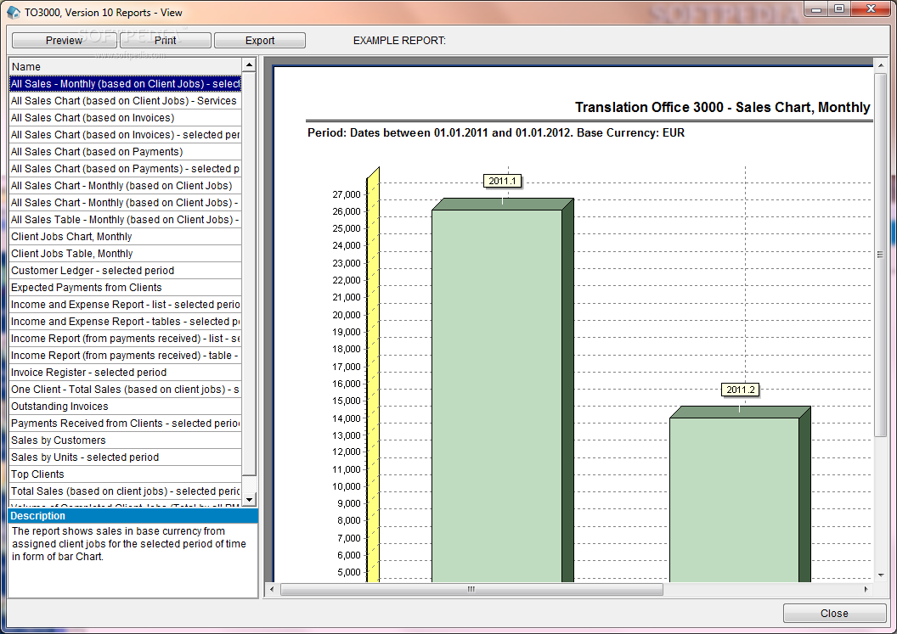This screenshot has width=897, height=634.
Task: Click the 2011.1 bar label
Action: 502,182
